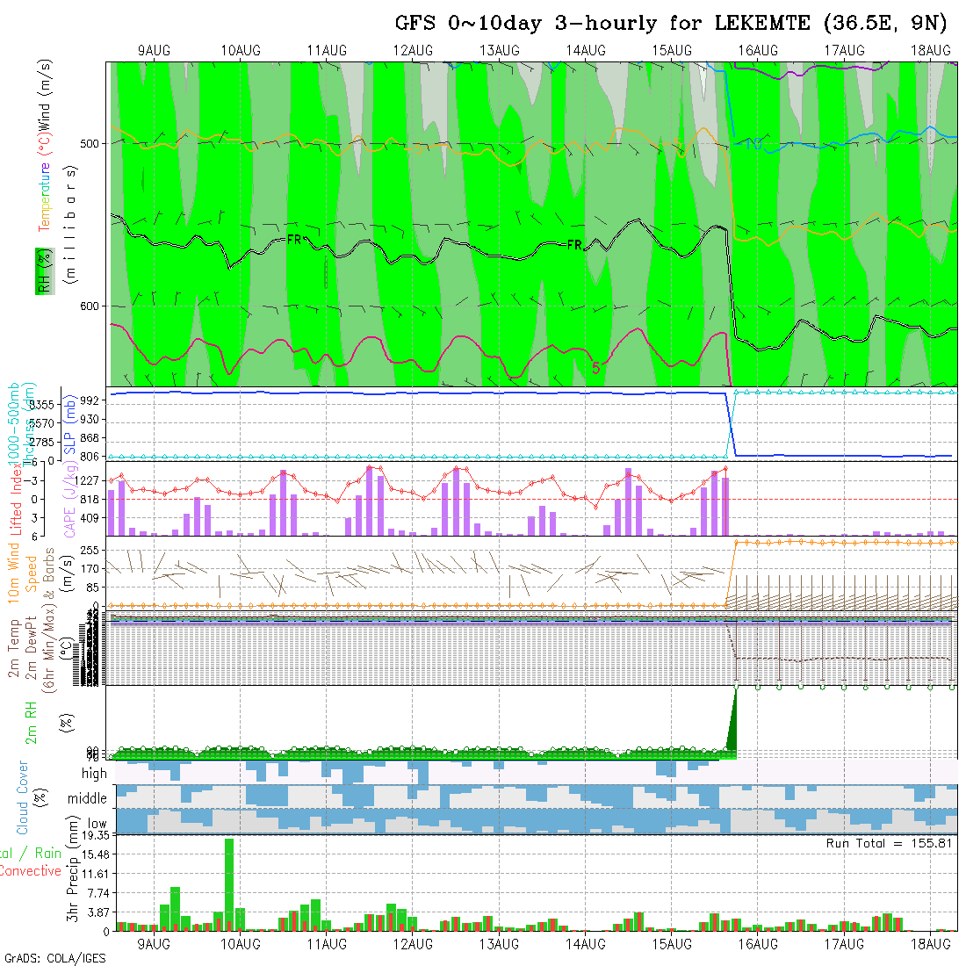Click the tallest green precipitation bar before 10AUG
The image size is (966, 966).
point(229,884)
